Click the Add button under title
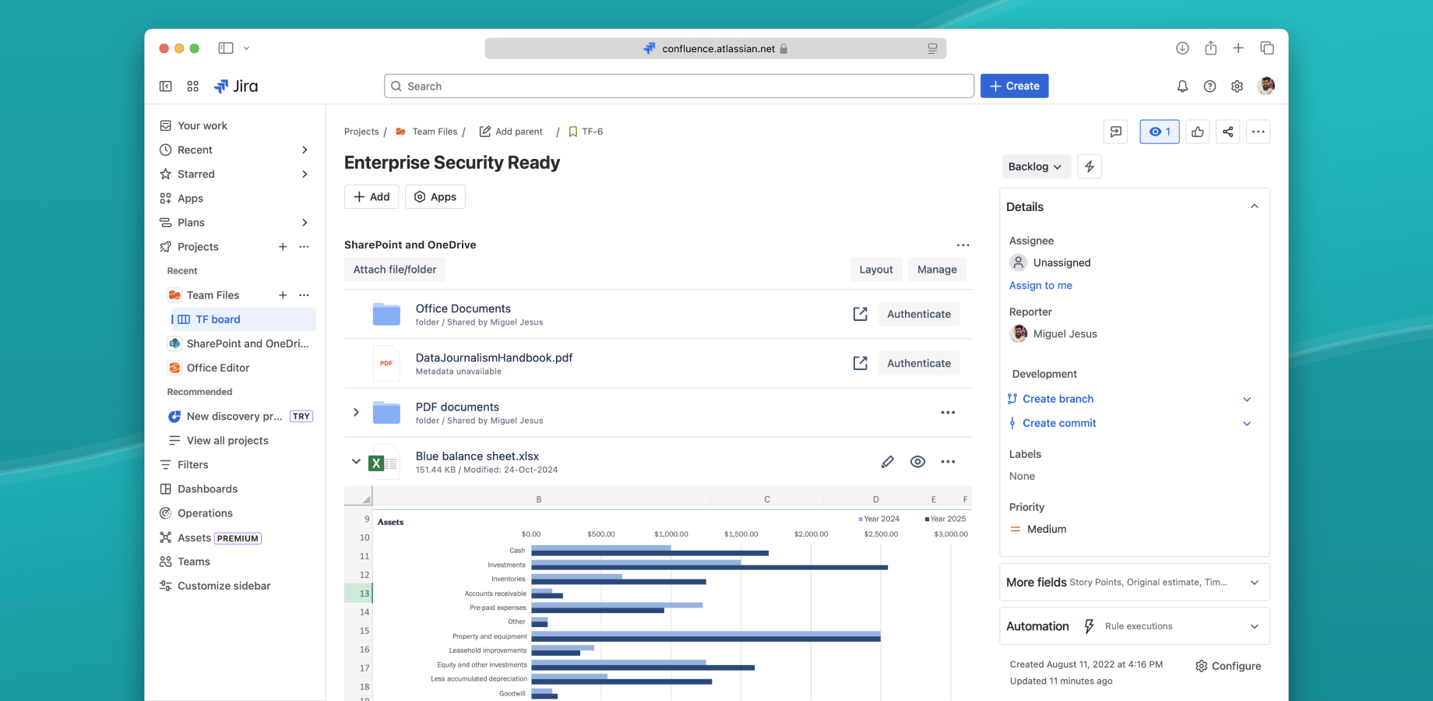The image size is (1433, 701). coord(371,197)
